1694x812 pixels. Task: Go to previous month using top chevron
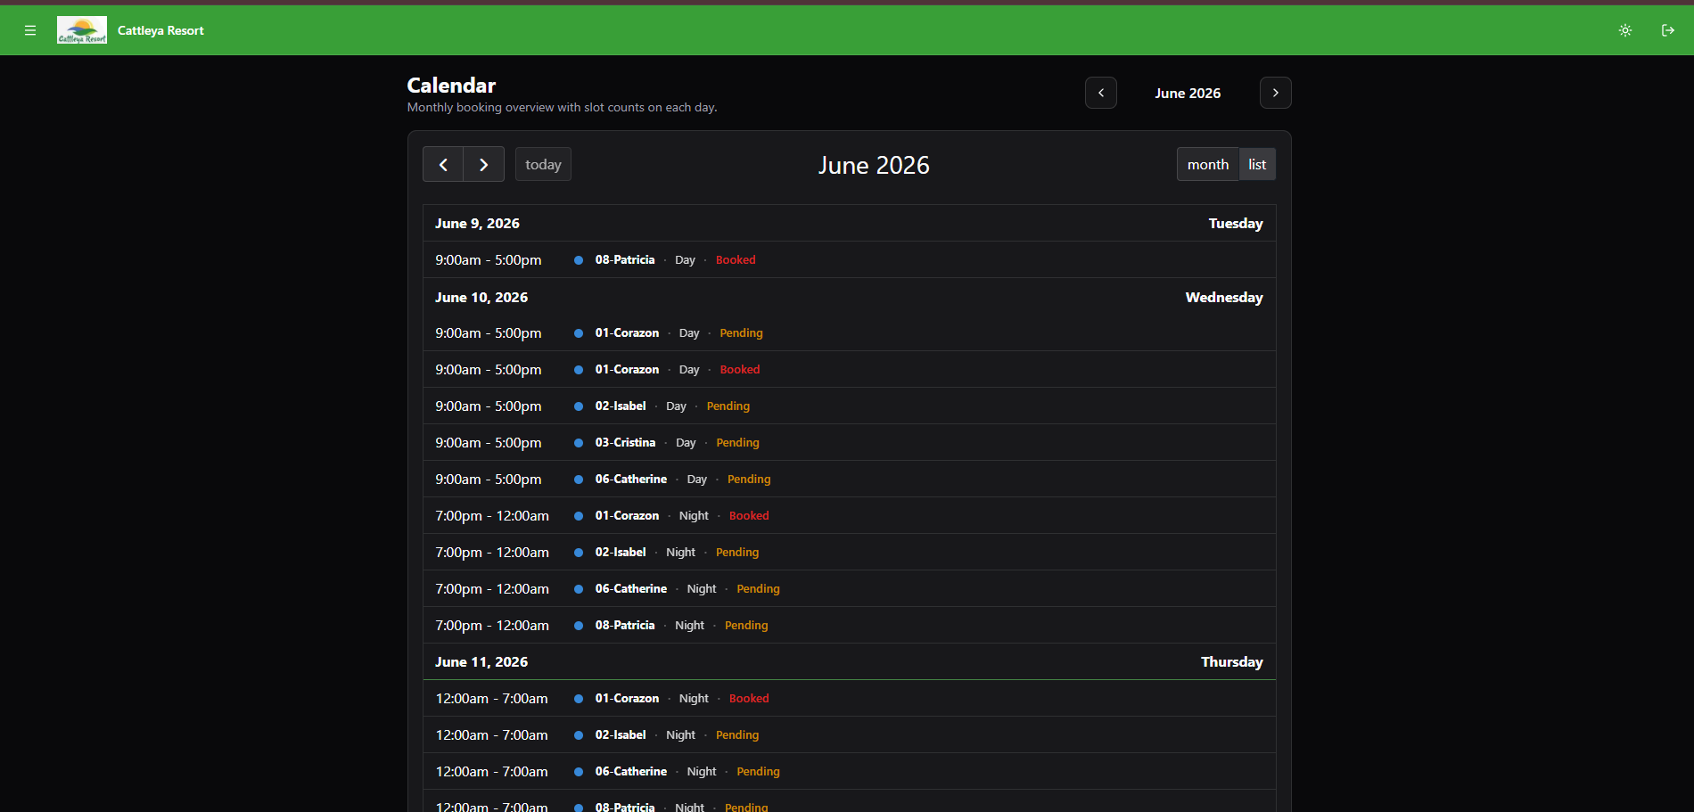[1101, 93]
